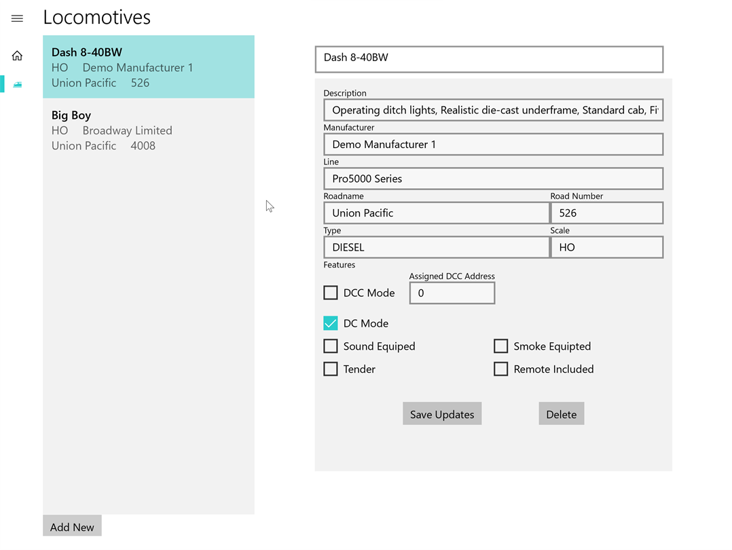Click the Scale field showing HO
This screenshot has width=732, height=550.
coord(606,248)
